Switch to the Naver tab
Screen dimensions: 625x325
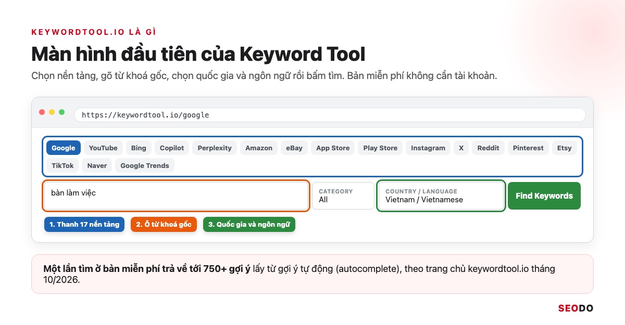tap(97, 165)
